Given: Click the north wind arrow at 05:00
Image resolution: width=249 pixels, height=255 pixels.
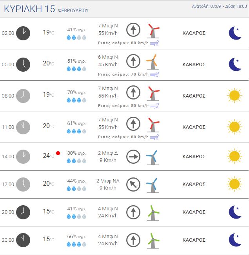Looking at the screenshot, I should click(133, 61).
